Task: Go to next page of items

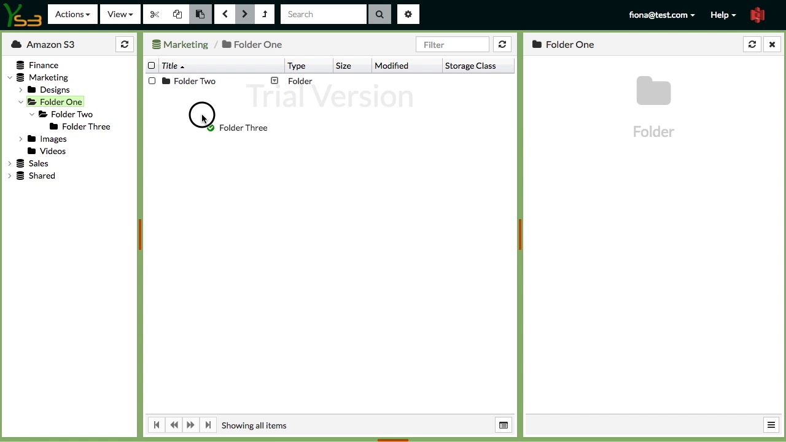Action: pyautogui.click(x=190, y=425)
